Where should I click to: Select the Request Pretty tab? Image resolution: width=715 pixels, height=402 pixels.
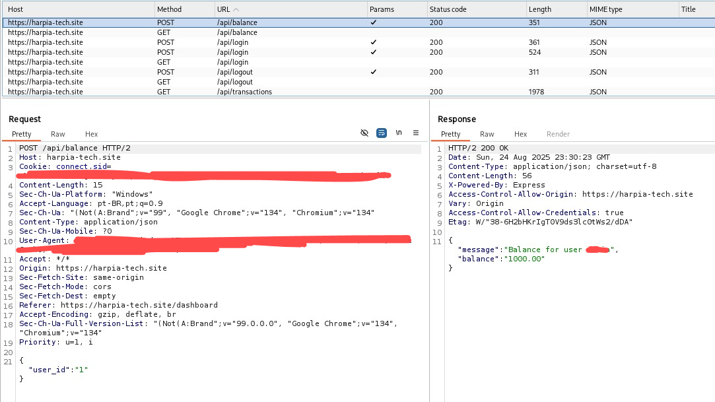[x=21, y=134]
